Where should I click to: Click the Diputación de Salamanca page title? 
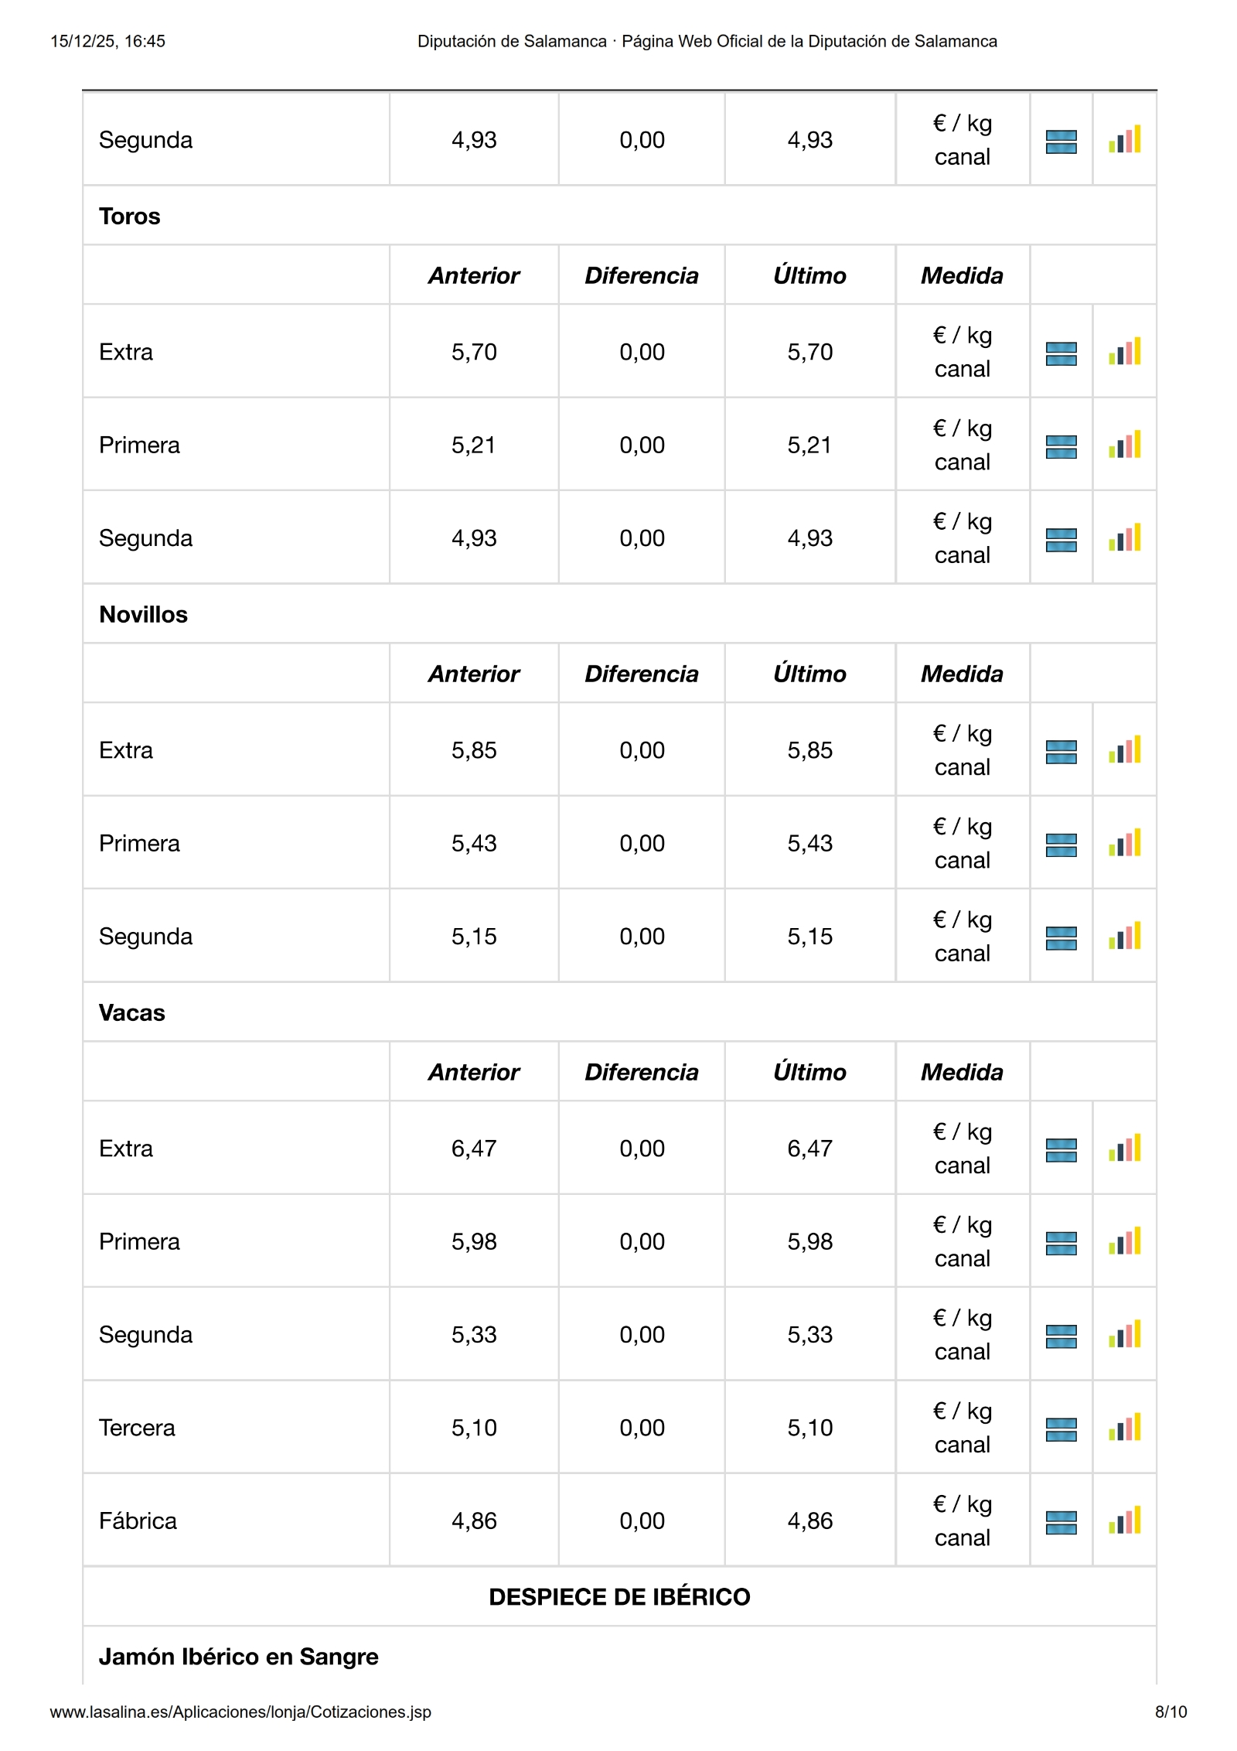(x=707, y=42)
